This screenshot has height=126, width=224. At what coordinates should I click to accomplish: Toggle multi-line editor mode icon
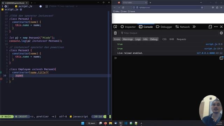[221, 58]
